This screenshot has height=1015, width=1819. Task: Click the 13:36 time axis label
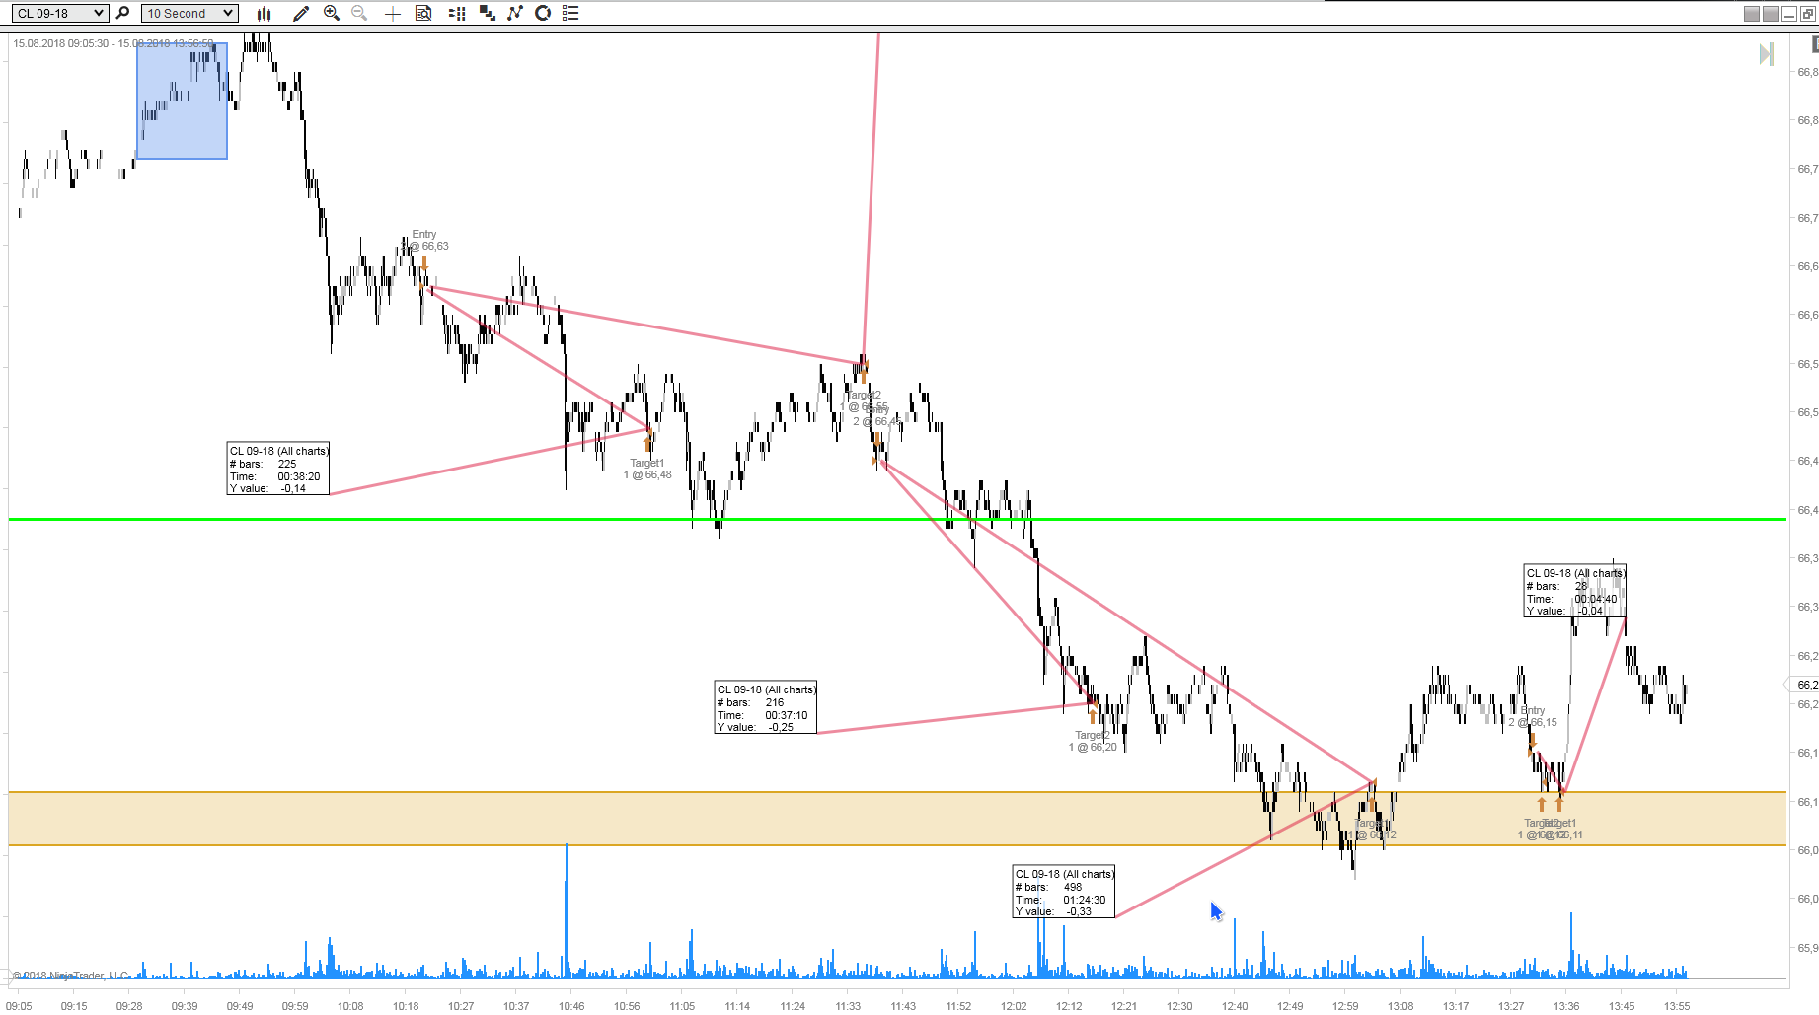(1566, 1006)
